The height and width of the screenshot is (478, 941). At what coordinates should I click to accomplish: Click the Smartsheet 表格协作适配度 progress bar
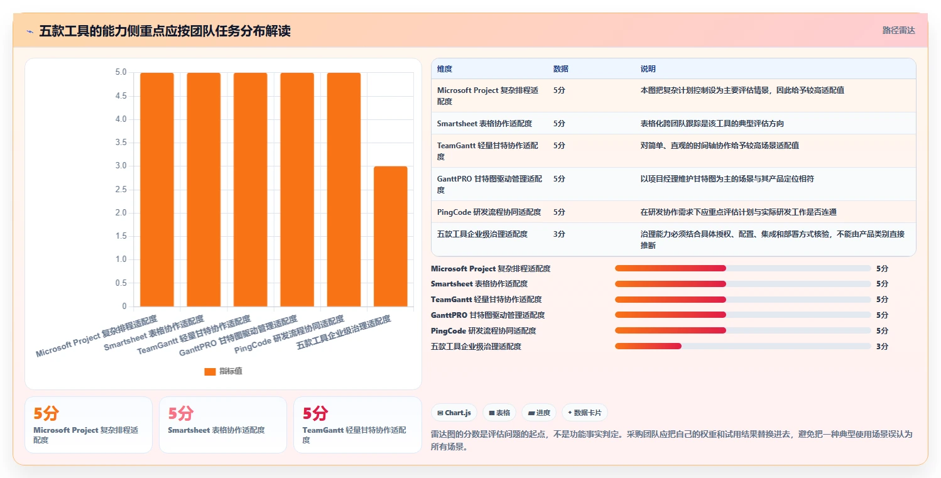tap(743, 284)
